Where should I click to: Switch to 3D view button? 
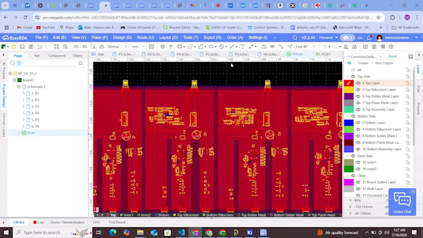point(85,47)
